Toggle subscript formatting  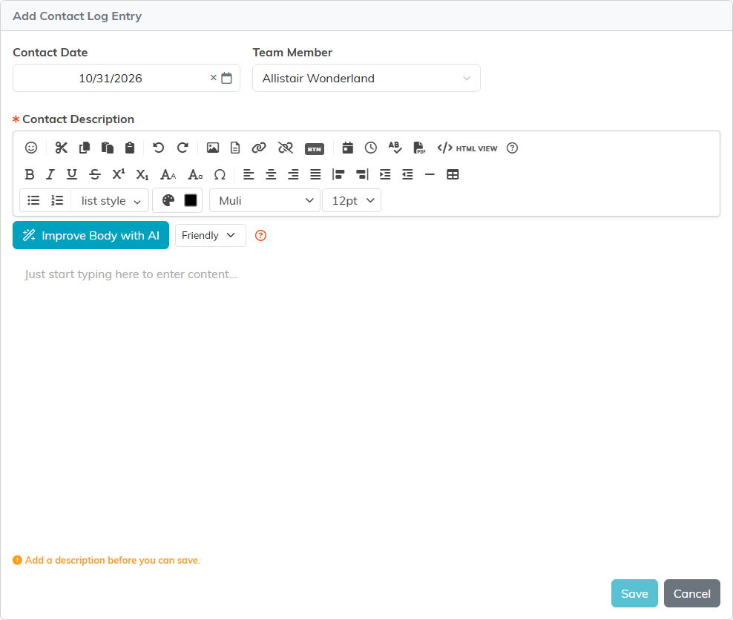click(142, 174)
